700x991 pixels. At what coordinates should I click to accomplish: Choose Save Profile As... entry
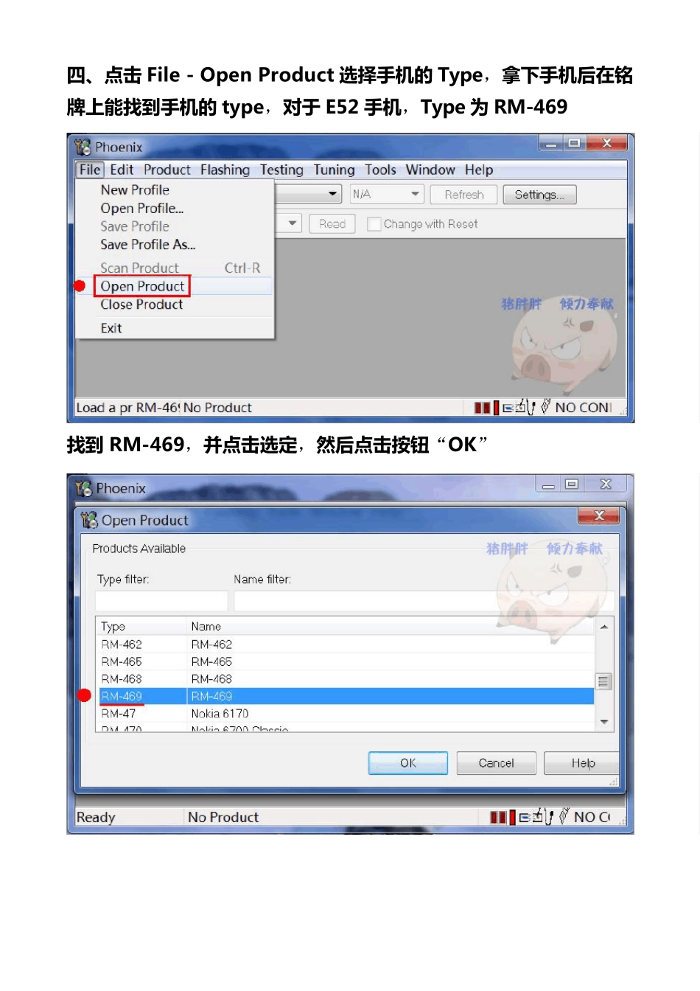(148, 244)
